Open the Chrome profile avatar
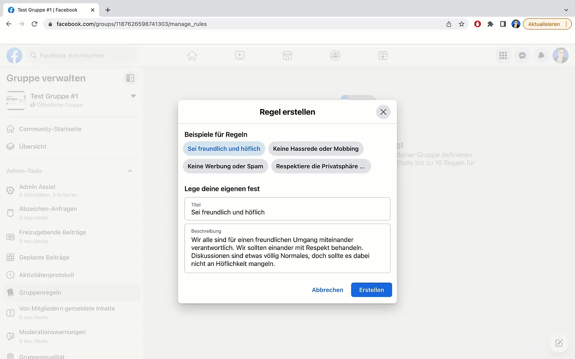 [x=516, y=24]
